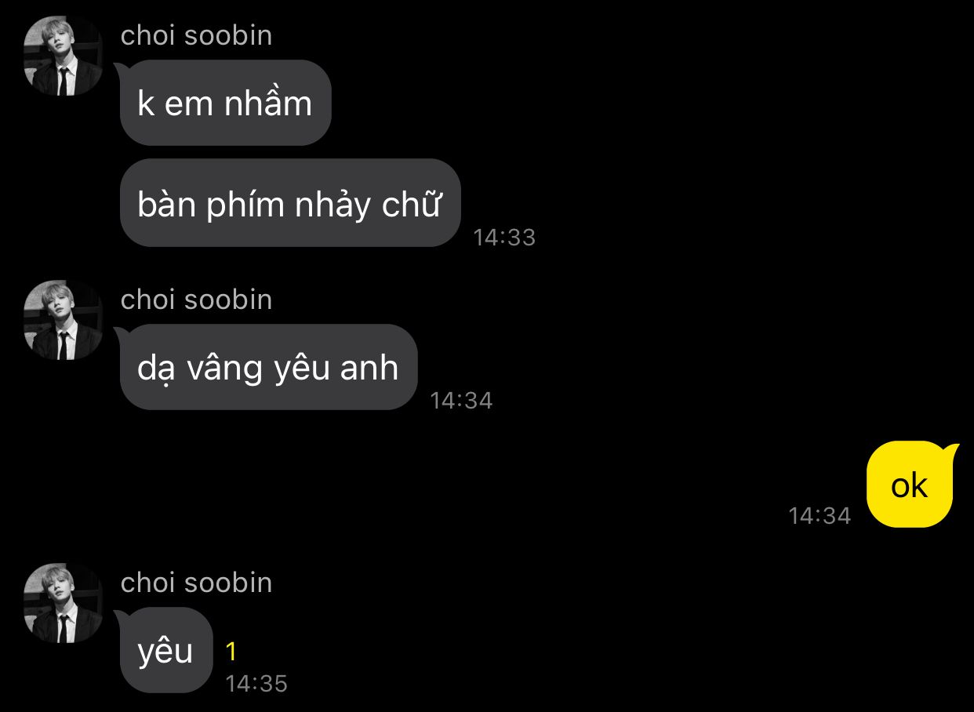Open the profile photo beside 'k em nhầm'
This screenshot has width=974, height=712.
coord(63,56)
